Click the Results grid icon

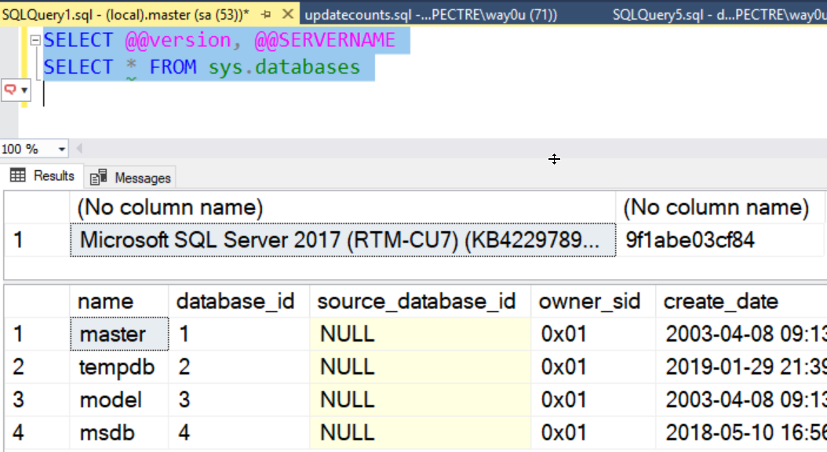coord(17,175)
